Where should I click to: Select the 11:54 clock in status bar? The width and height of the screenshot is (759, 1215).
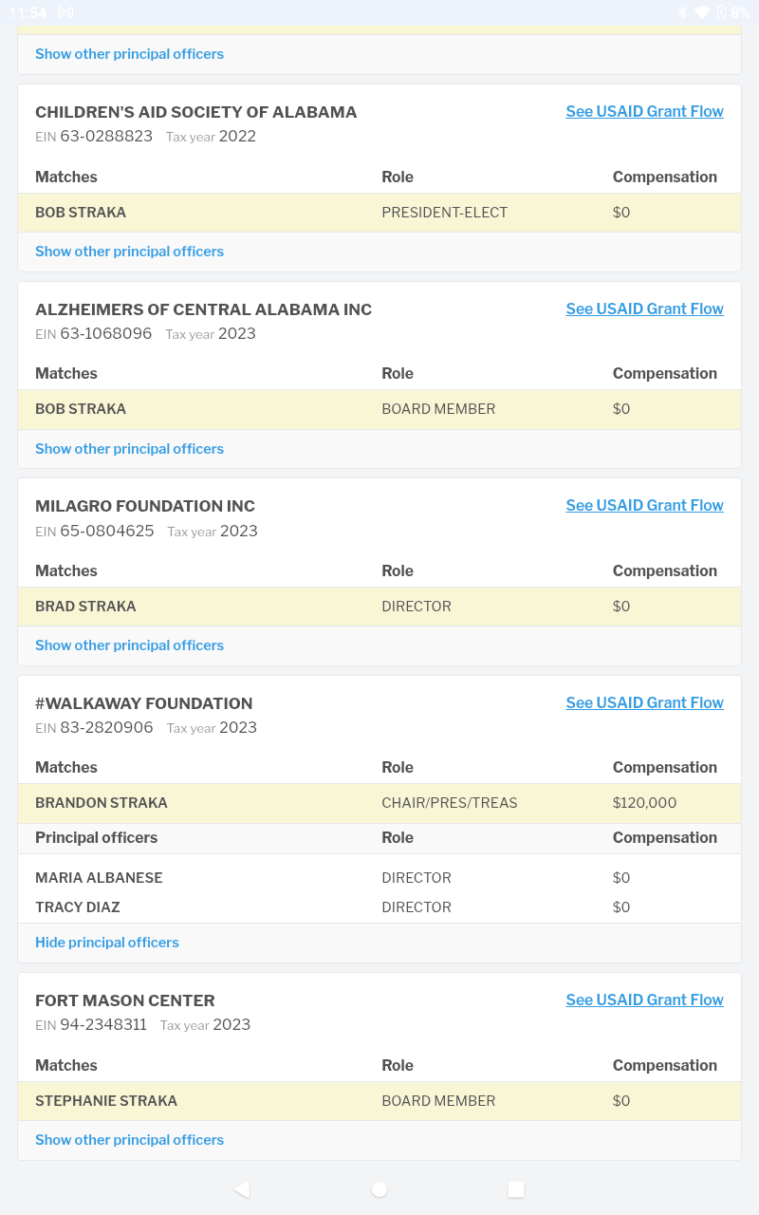(28, 13)
